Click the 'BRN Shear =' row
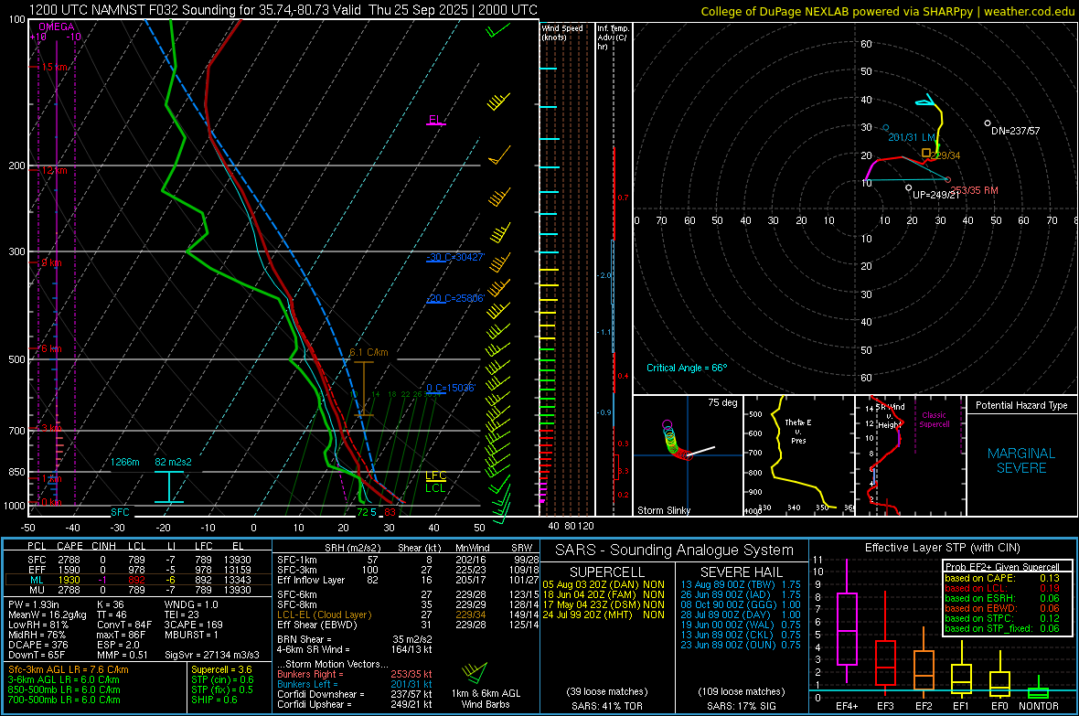 click(355, 639)
